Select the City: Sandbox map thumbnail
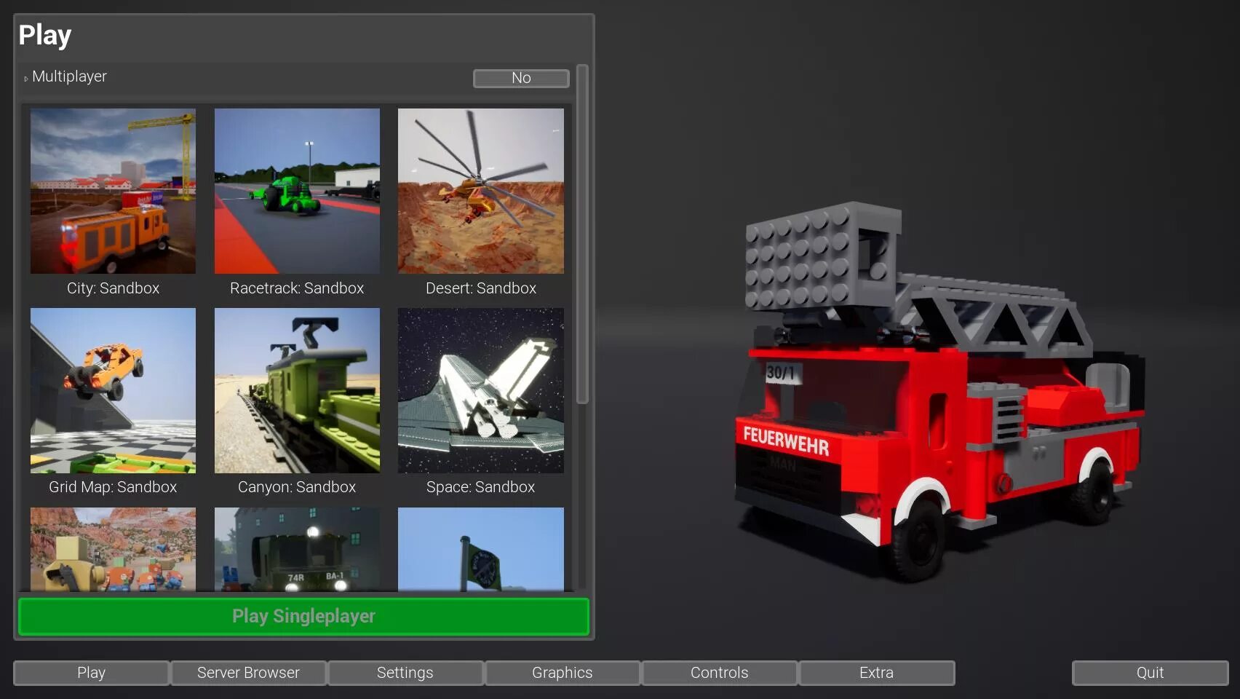 [x=113, y=191]
